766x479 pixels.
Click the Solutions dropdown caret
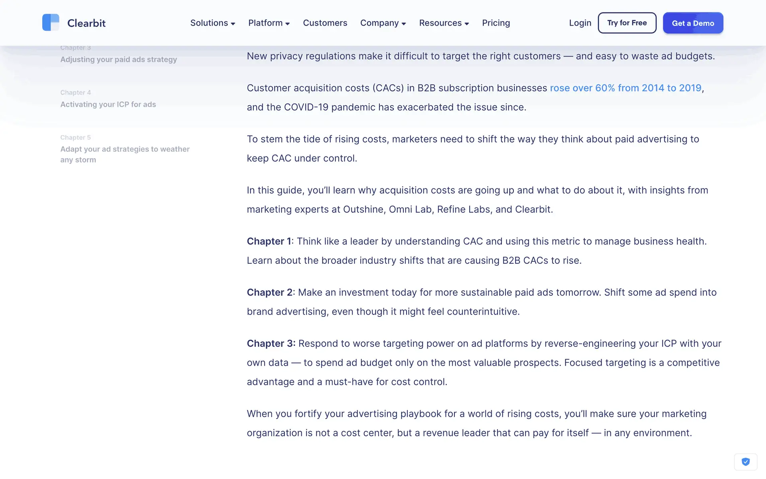(x=233, y=24)
